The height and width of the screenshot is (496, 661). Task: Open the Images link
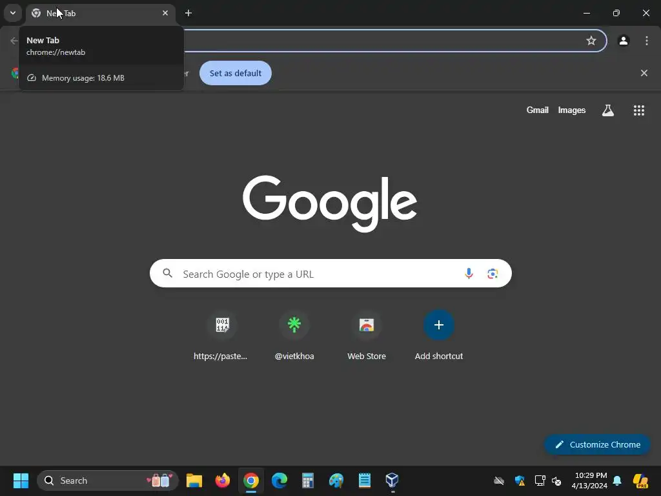[x=572, y=110]
